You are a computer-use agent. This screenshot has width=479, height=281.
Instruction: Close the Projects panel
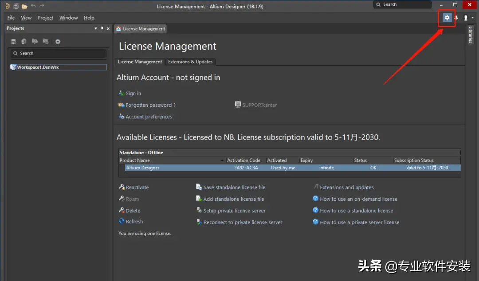tap(108, 28)
